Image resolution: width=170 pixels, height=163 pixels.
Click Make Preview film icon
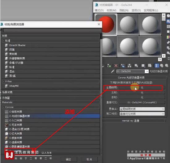pyautogui.click(x=168, y=42)
